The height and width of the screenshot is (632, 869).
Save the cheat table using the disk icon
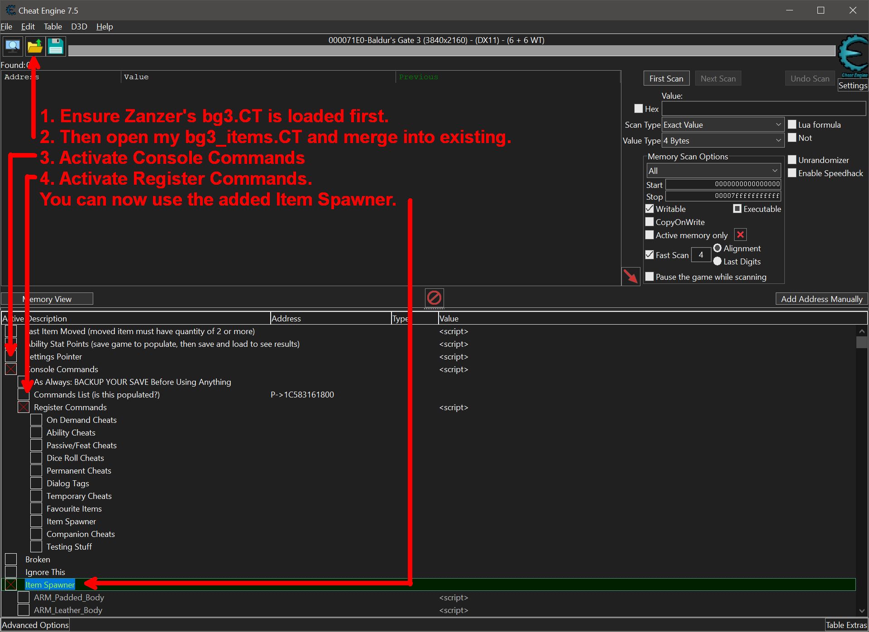coord(55,46)
